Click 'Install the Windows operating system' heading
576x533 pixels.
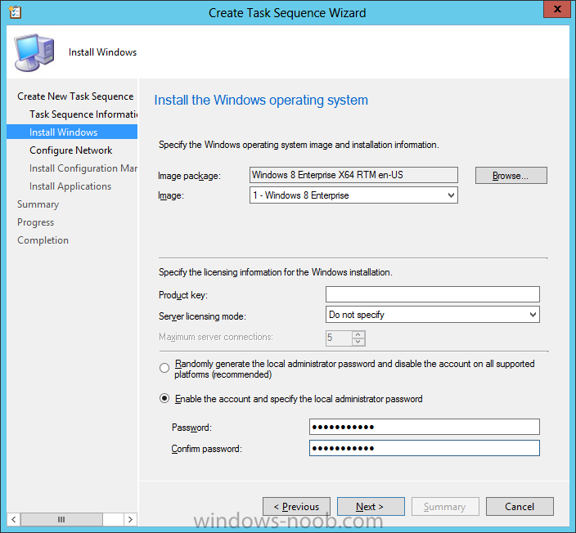tap(261, 101)
